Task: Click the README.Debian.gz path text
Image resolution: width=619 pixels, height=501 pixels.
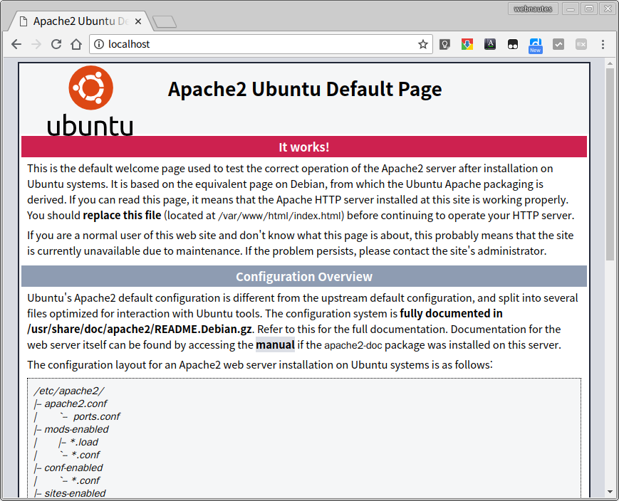Action: [140, 329]
